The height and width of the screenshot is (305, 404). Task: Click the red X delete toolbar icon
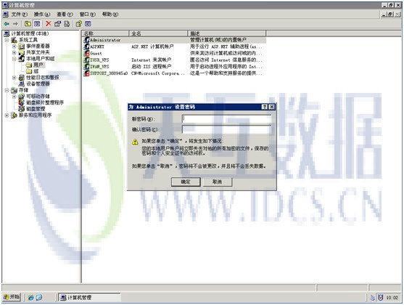pos(48,24)
